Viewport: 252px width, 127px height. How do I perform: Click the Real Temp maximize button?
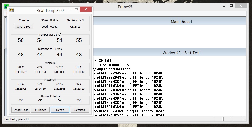[76, 10]
